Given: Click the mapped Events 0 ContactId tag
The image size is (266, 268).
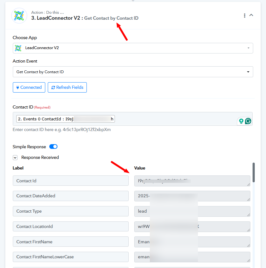Looking at the screenshot, I should click(x=66, y=119).
